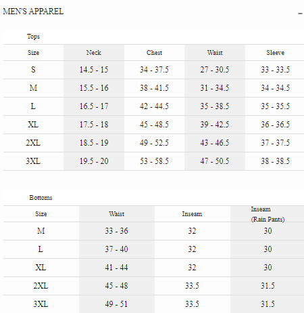Collapse the Men's Apparel section minus icon
This screenshot has height=313, width=304.
(300, 14)
